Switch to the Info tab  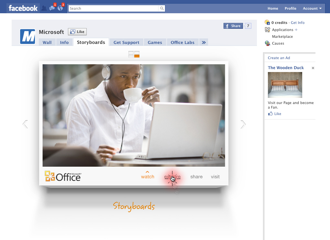(64, 42)
